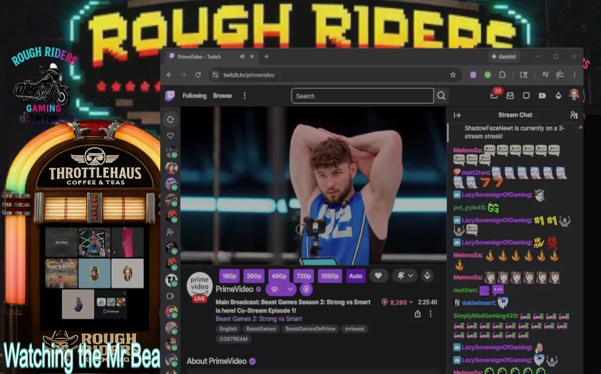Click the BeastGamesOnPrime tag

(310, 329)
